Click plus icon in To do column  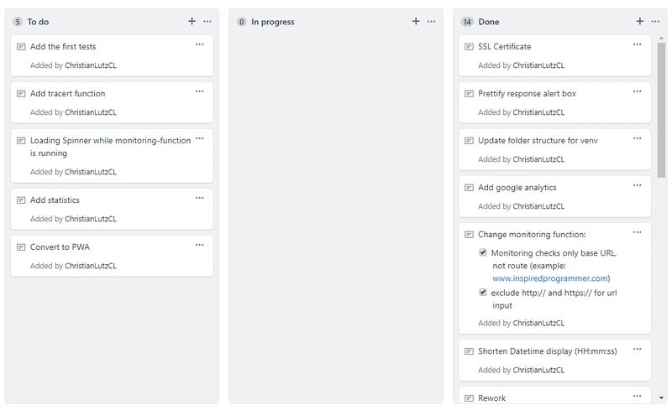[x=192, y=21]
